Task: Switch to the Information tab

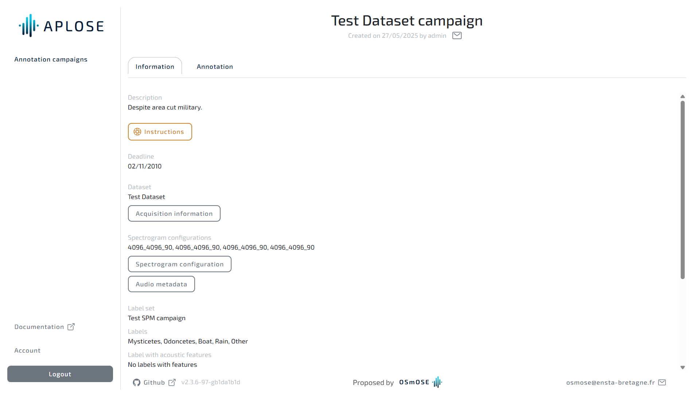Action: [x=155, y=67]
